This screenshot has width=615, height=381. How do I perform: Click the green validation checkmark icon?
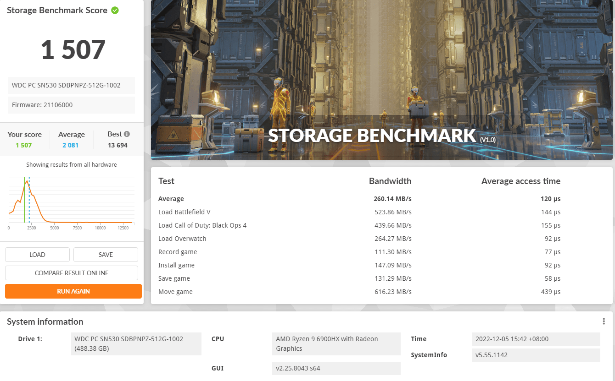(x=115, y=10)
